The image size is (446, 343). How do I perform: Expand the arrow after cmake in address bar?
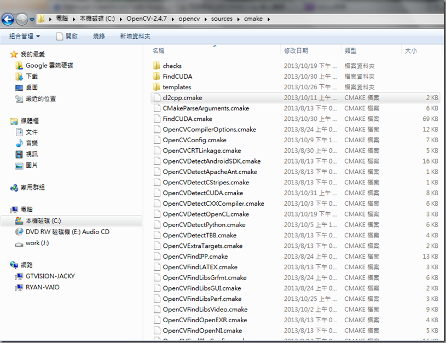coord(268,19)
